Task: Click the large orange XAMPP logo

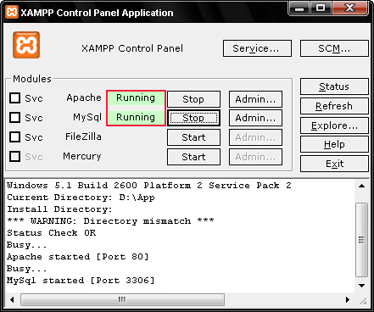Action: pos(26,45)
